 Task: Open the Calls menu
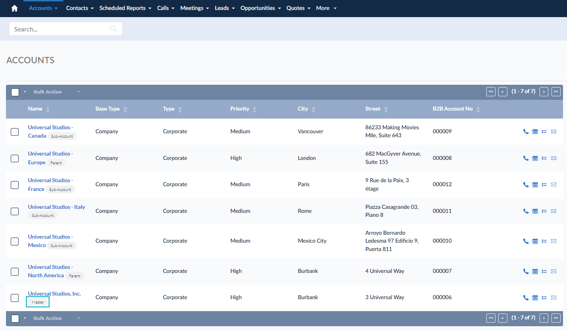[x=166, y=8]
